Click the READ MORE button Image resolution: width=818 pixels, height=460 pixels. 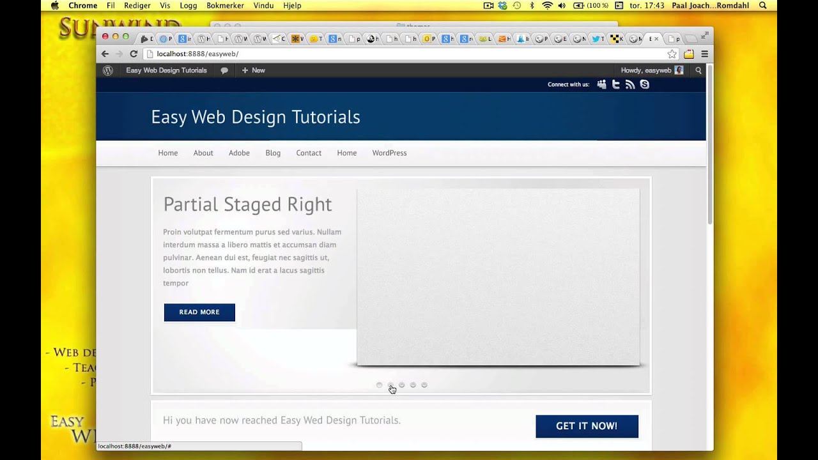199,312
